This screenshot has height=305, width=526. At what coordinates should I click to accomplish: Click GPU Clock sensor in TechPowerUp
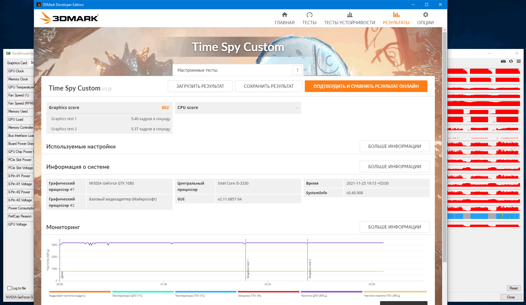click(x=20, y=71)
